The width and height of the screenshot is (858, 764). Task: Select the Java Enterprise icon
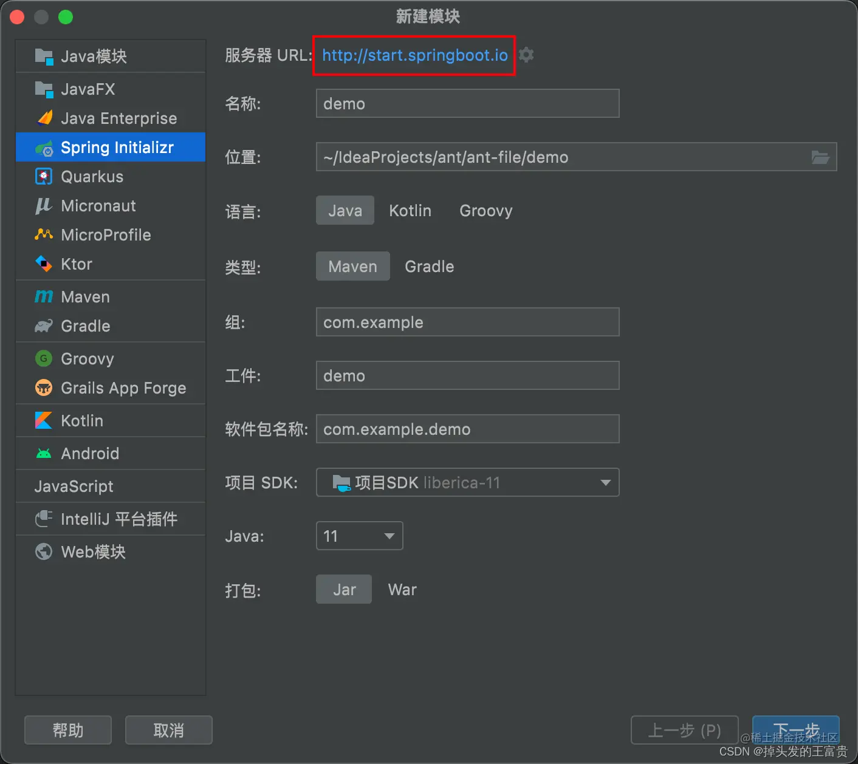pos(44,118)
